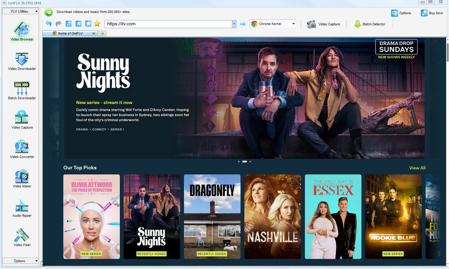Open the Sunny Nights recently added card

(152, 216)
